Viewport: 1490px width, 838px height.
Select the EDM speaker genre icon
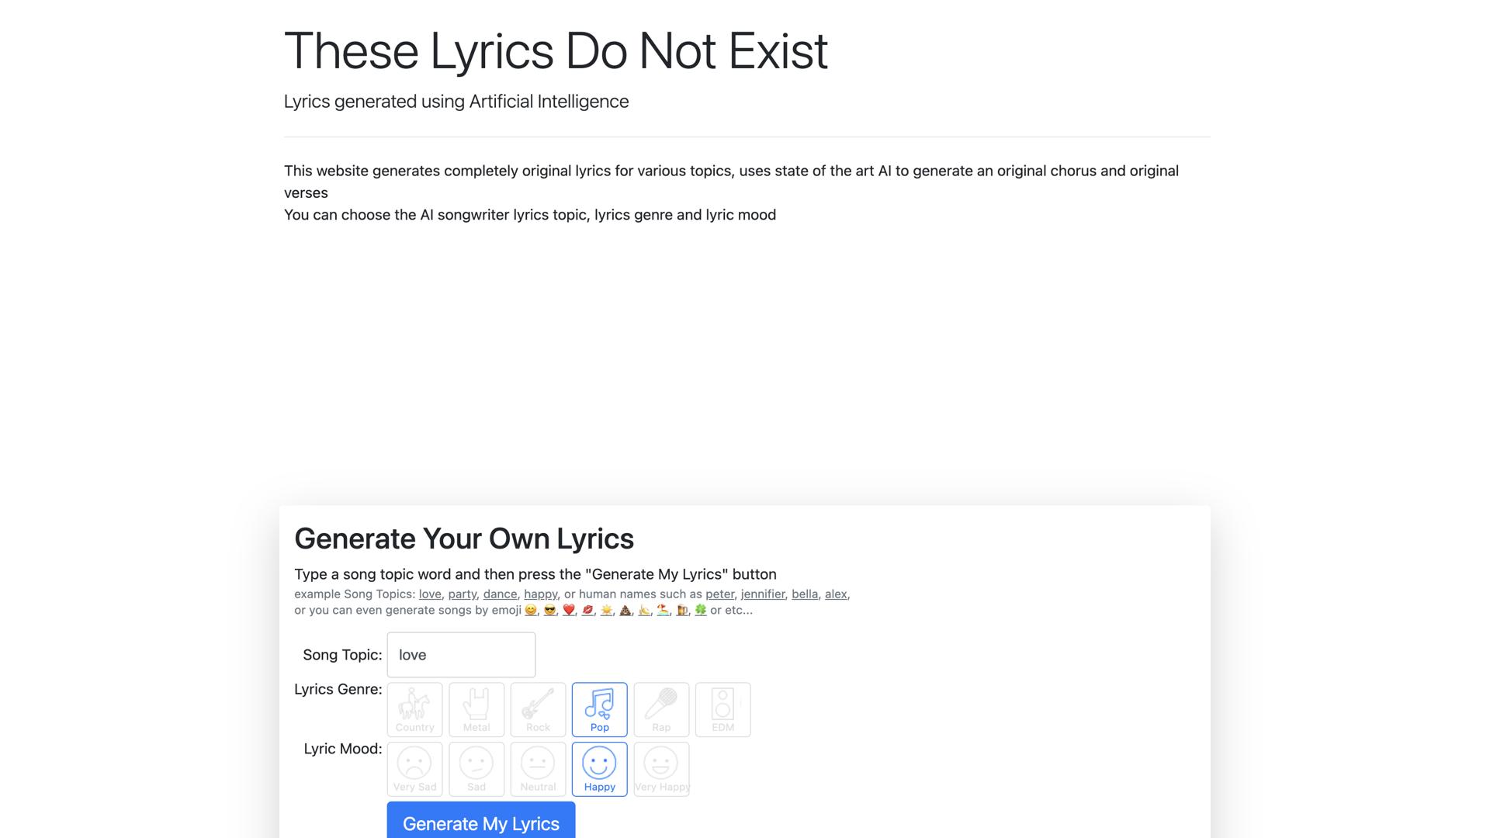click(722, 708)
